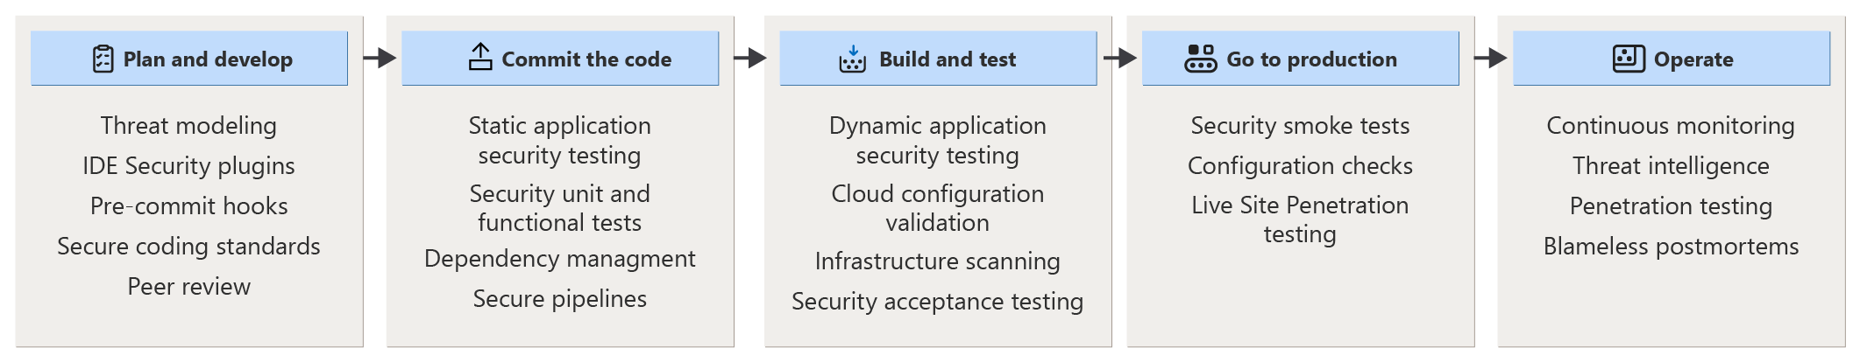Image resolution: width=1860 pixels, height=362 pixels.
Task: Click Pre-commit hooks text
Action: pyautogui.click(x=188, y=206)
